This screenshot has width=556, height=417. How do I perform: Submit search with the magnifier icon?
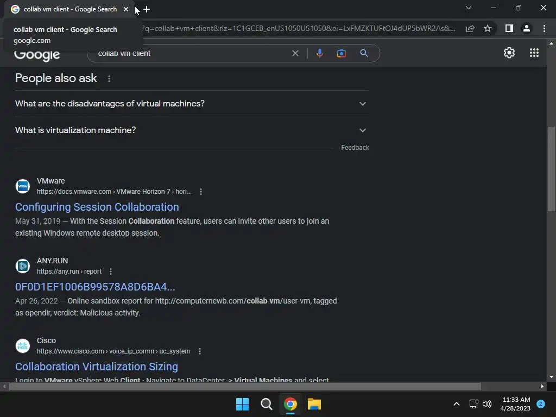364,53
